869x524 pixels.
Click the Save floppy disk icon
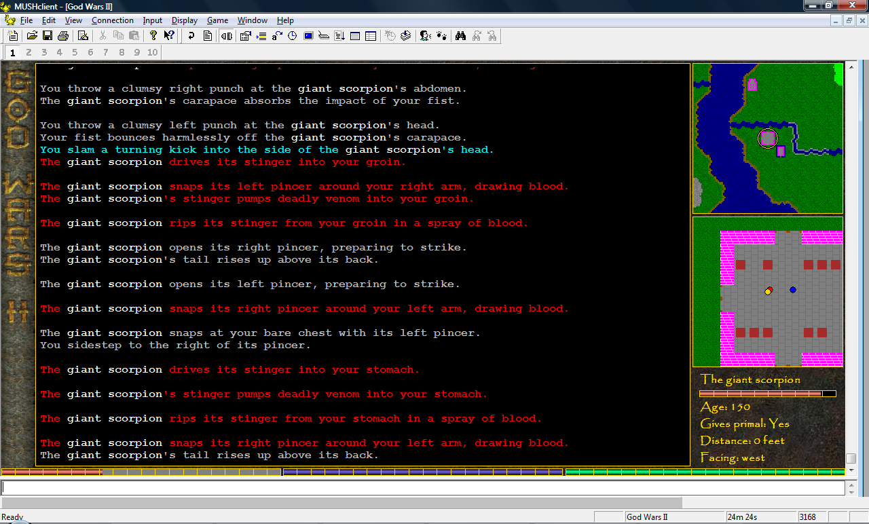point(48,36)
